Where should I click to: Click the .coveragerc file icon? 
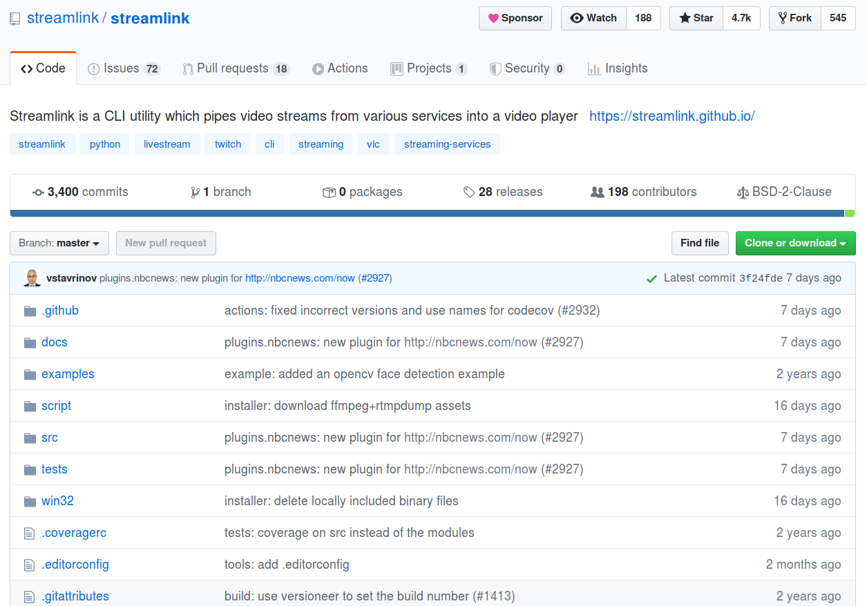pyautogui.click(x=29, y=533)
